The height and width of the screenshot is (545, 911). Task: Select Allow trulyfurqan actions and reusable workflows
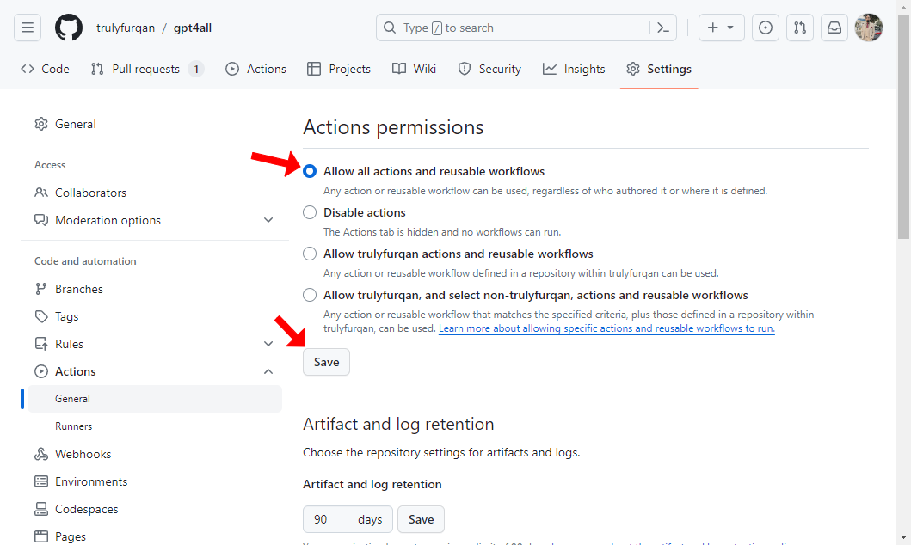310,254
